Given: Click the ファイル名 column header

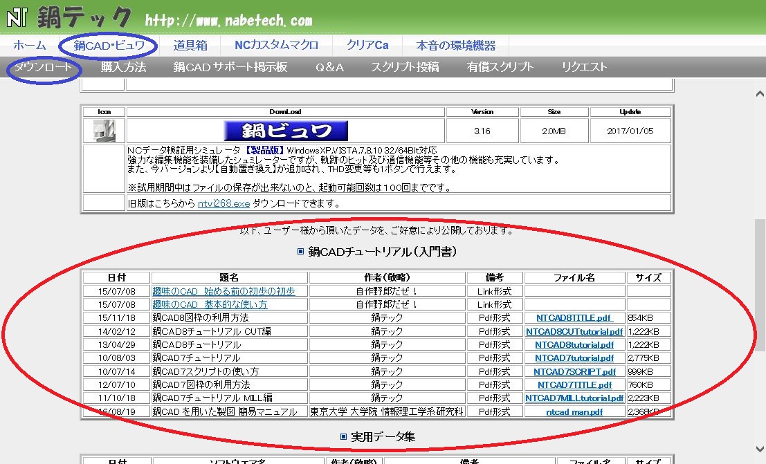Looking at the screenshot, I should click(x=574, y=277).
